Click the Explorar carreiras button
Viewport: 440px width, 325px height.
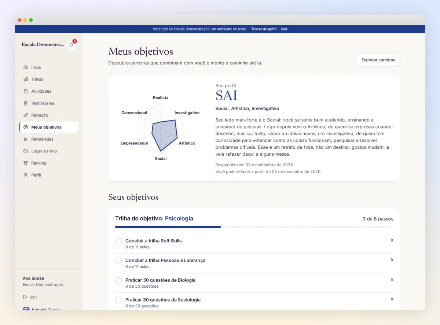378,60
